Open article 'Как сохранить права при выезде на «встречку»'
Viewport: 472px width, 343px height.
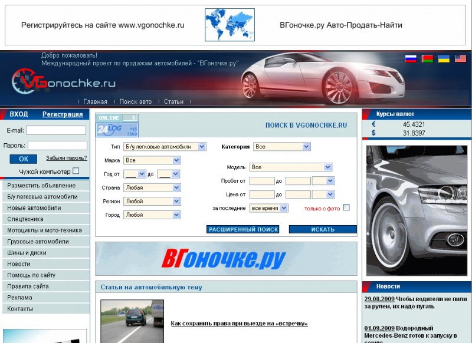240,324
